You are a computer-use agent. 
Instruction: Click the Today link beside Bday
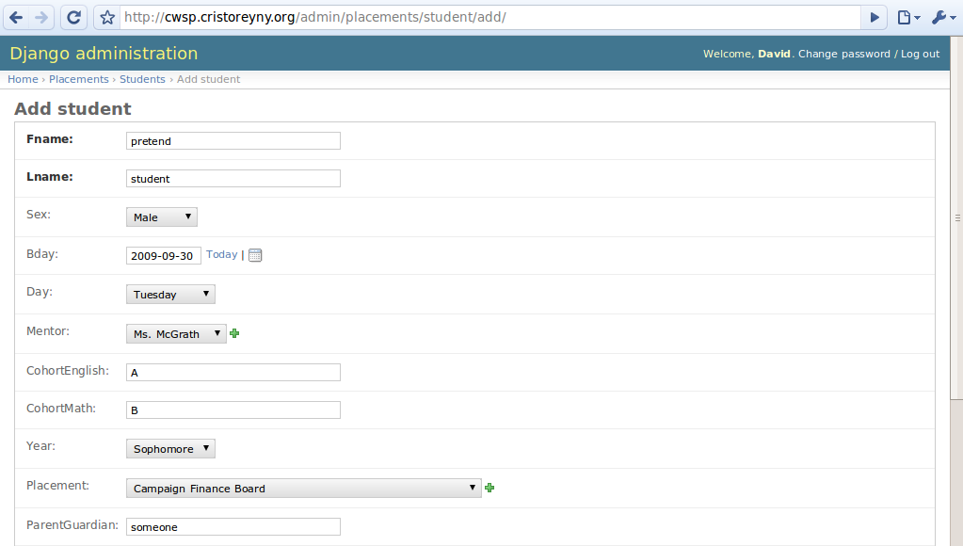coord(221,254)
